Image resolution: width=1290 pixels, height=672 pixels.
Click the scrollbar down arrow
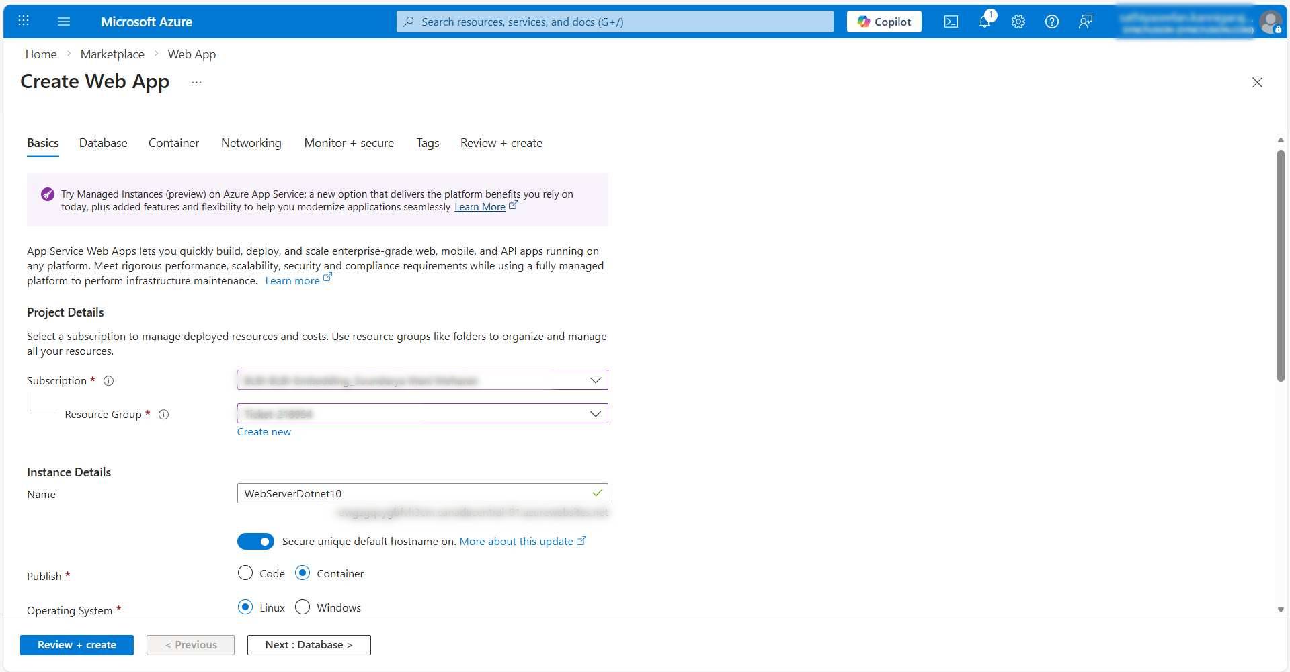[x=1281, y=610]
